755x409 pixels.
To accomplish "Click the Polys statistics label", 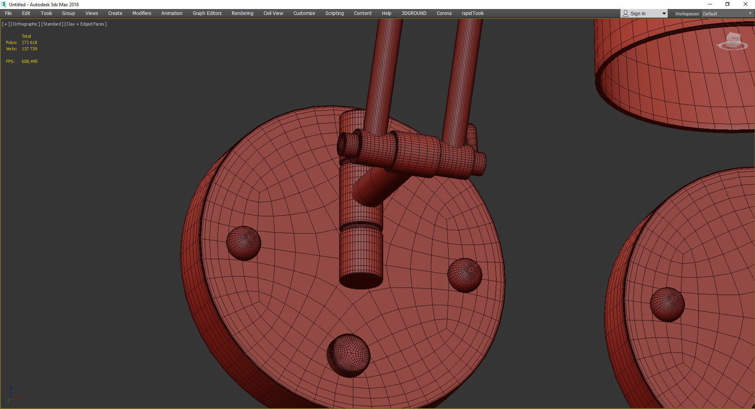I will click(11, 42).
